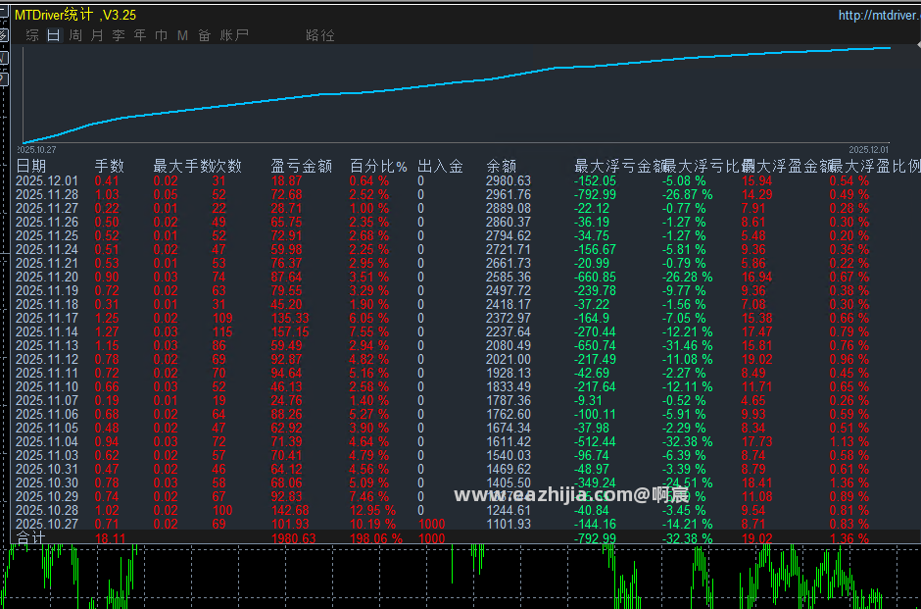The height and width of the screenshot is (609, 921).
Task: Click deposit 1000 in 2025.10.27 row
Action: 431,524
